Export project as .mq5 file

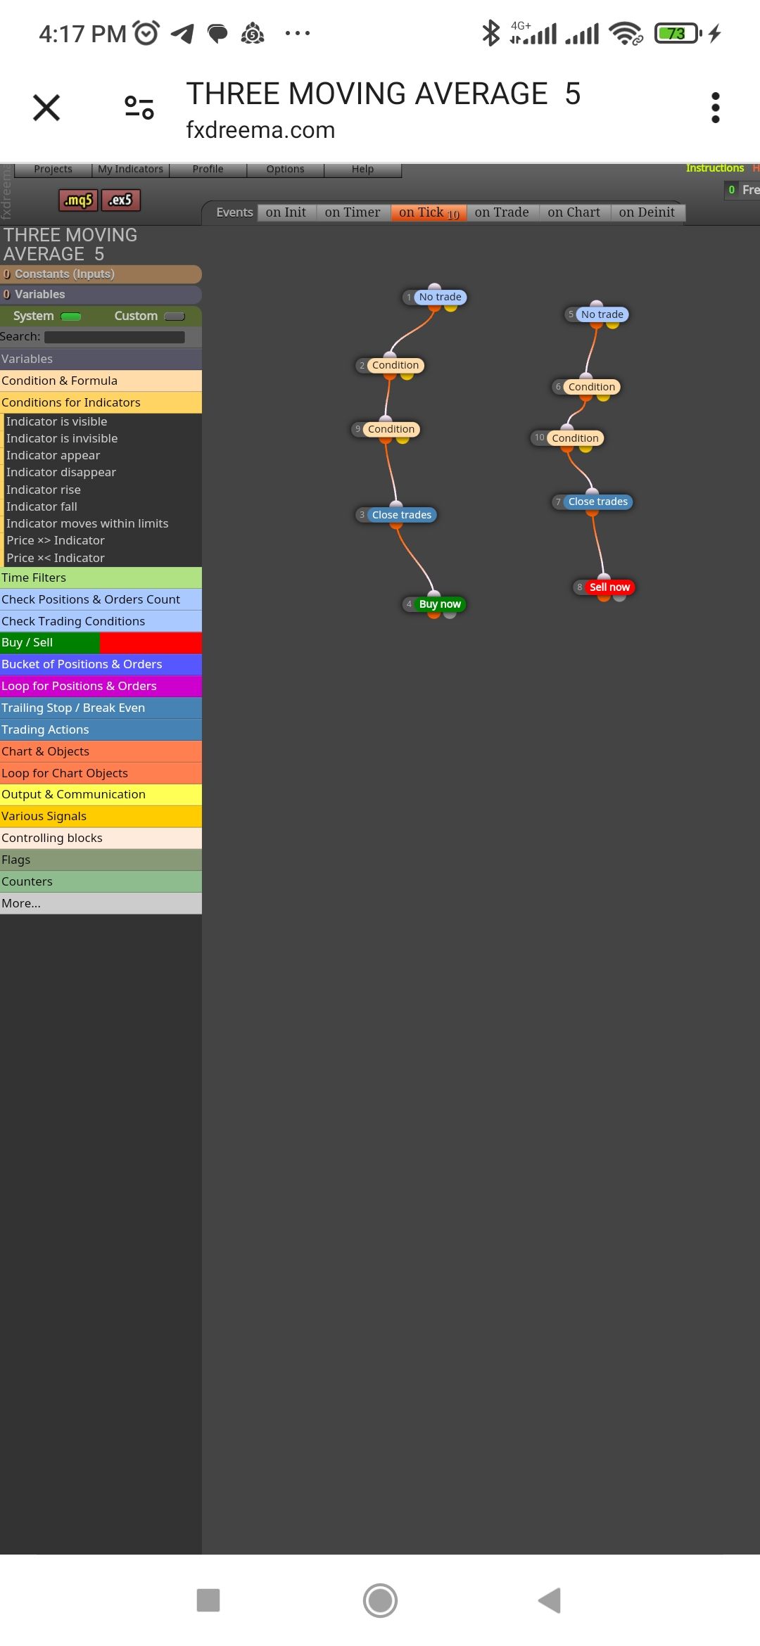coord(78,200)
